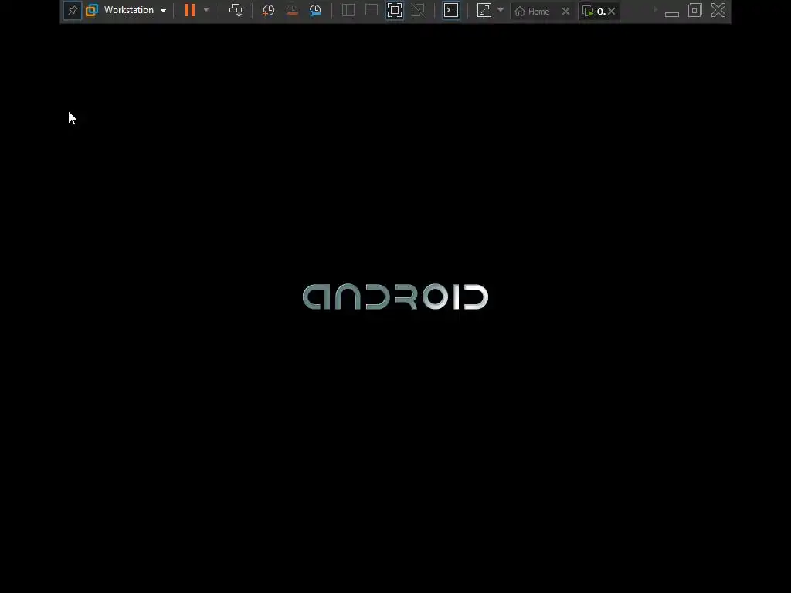Pause the virtual machine with the orange pause button

(190, 10)
